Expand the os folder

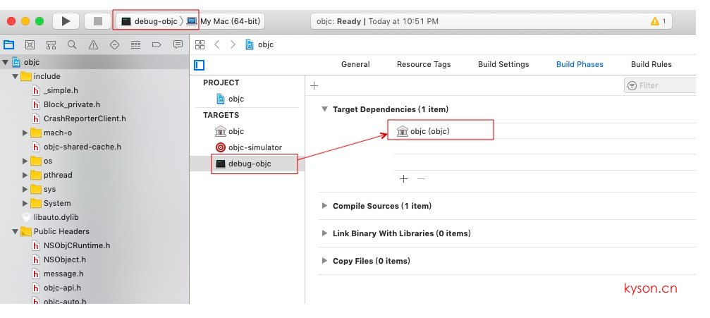(25, 161)
